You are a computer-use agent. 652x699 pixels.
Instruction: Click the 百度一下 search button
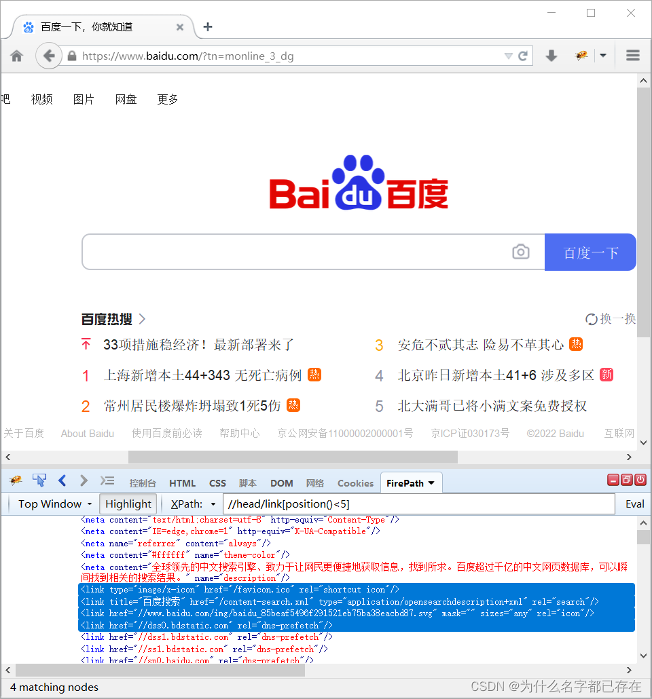590,252
